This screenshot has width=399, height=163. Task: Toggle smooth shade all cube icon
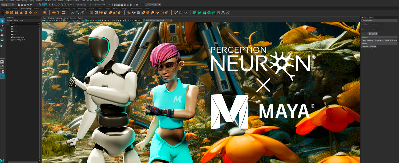point(86,20)
